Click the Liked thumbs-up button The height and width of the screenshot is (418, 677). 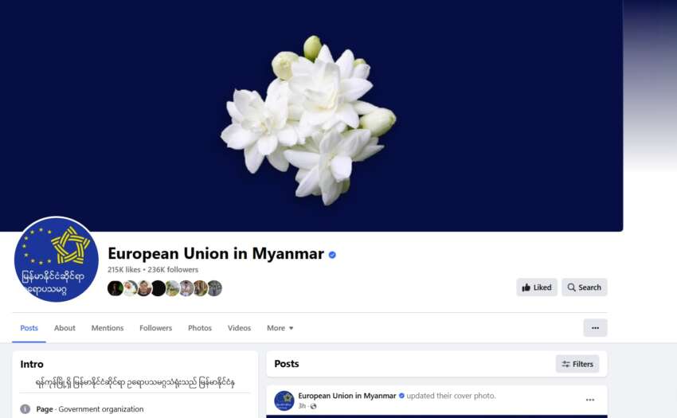[x=537, y=287]
